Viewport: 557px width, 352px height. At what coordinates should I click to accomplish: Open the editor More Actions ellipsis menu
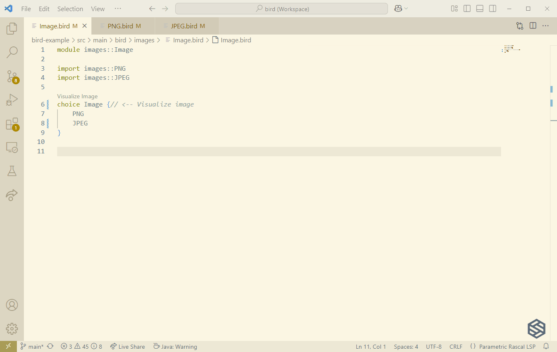pyautogui.click(x=545, y=26)
